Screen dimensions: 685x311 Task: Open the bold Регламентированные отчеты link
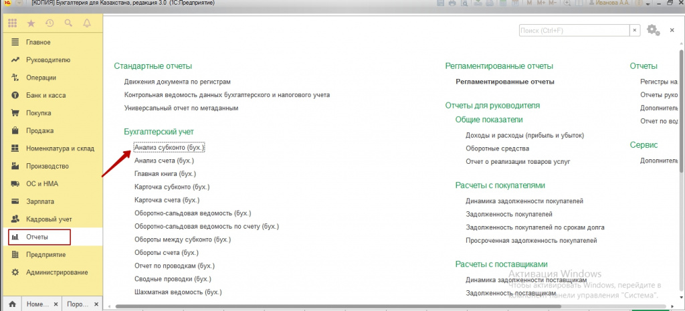[505, 82]
